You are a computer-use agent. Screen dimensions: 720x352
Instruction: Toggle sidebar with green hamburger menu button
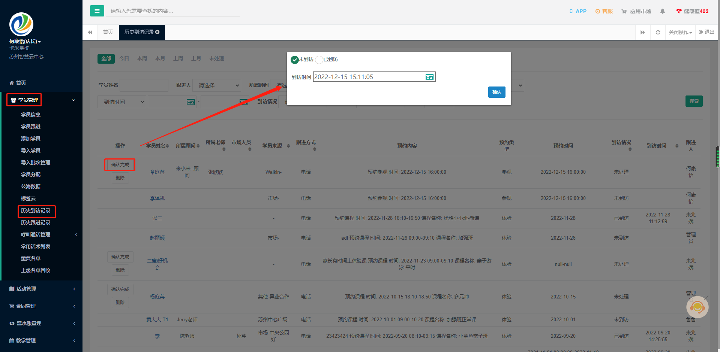97,11
